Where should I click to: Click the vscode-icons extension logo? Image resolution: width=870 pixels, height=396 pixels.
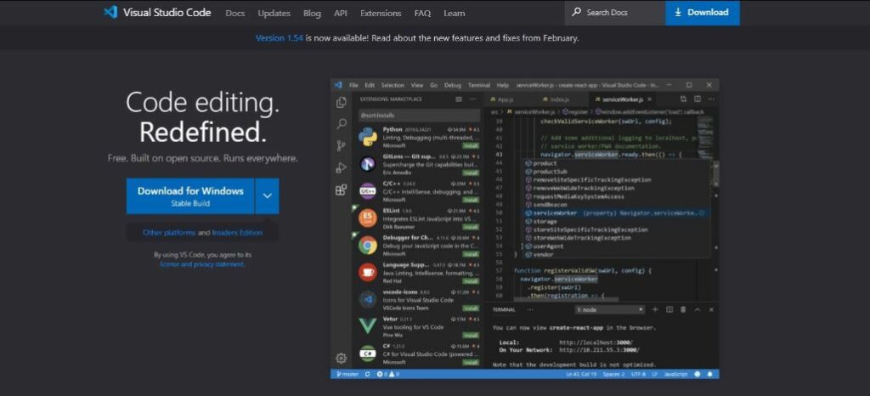point(367,299)
